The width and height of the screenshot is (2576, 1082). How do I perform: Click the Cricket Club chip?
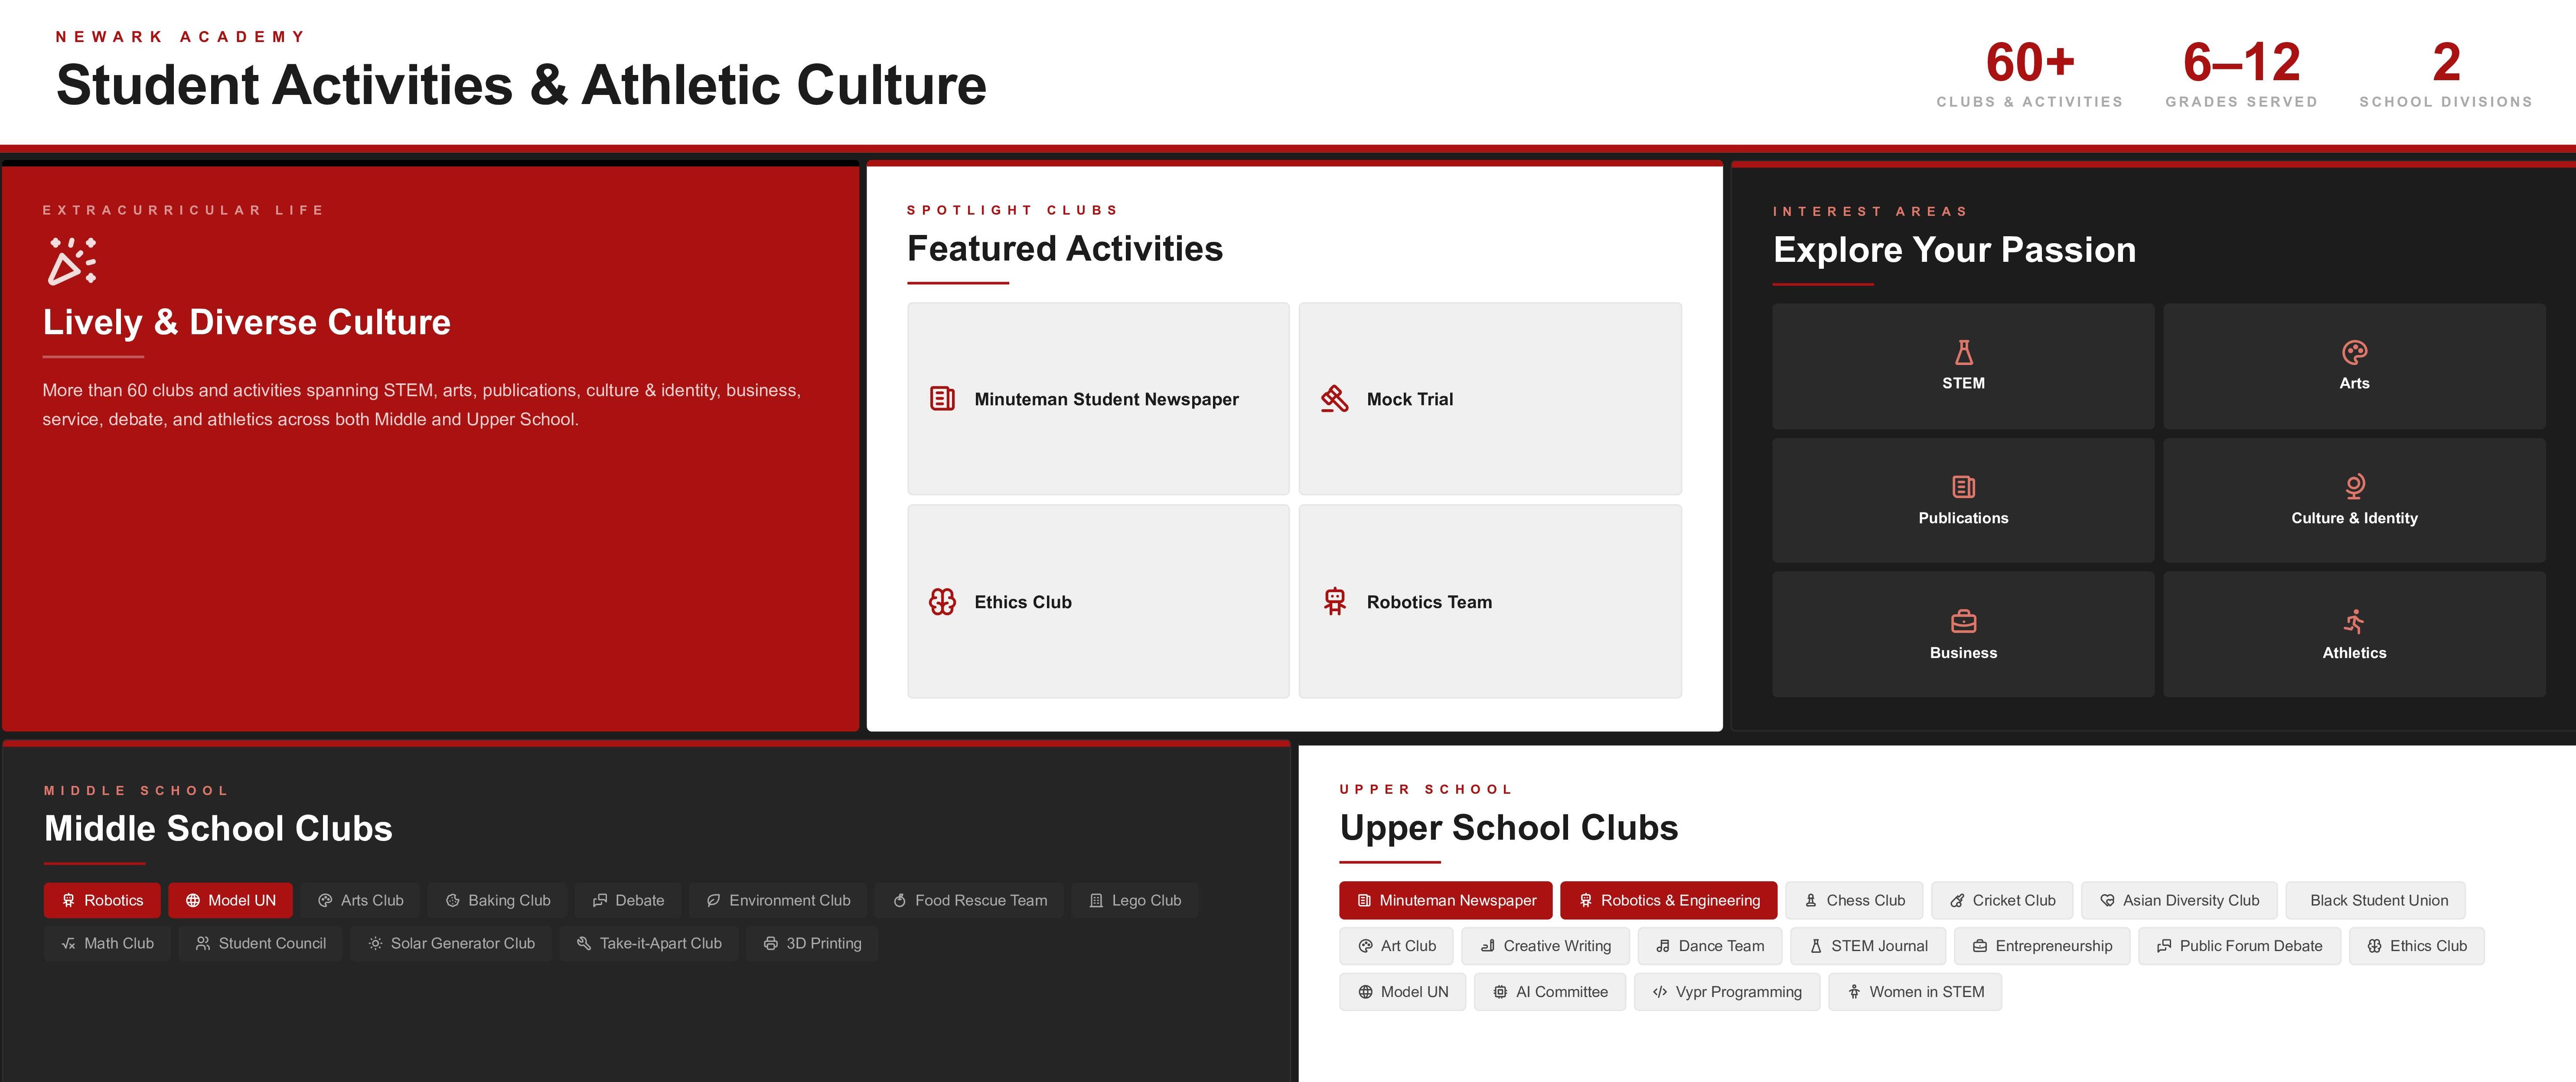click(x=2002, y=901)
